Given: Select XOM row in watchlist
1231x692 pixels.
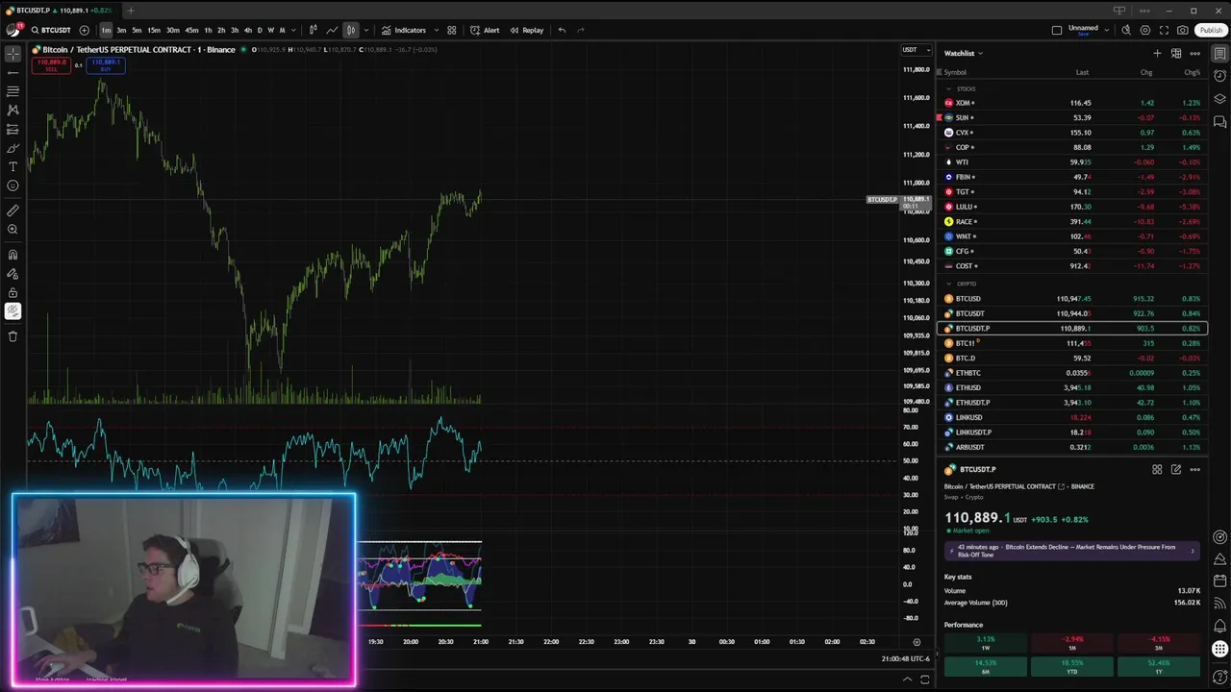Looking at the screenshot, I should point(1071,103).
